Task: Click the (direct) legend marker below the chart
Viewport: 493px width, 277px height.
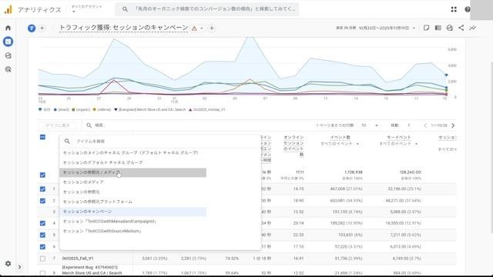Action: [x=55, y=109]
